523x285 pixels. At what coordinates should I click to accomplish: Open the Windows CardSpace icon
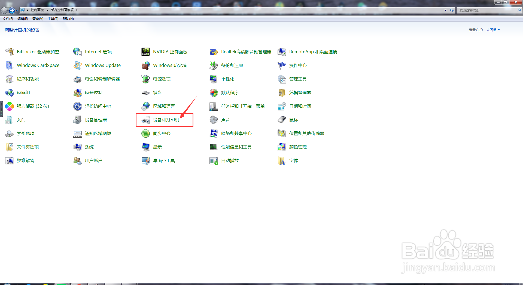(x=10, y=65)
